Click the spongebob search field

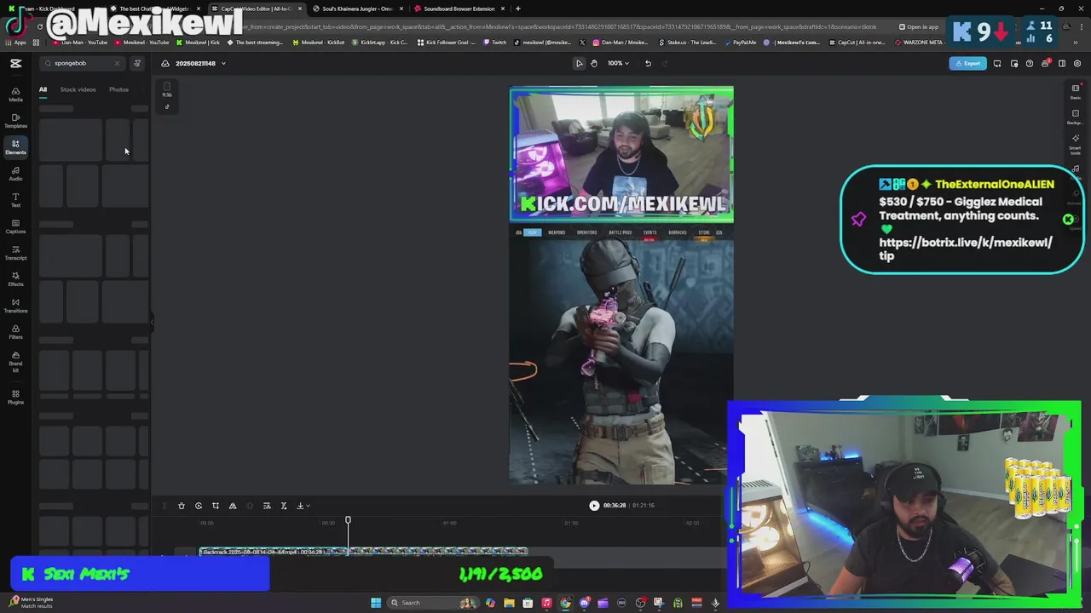pos(82,63)
